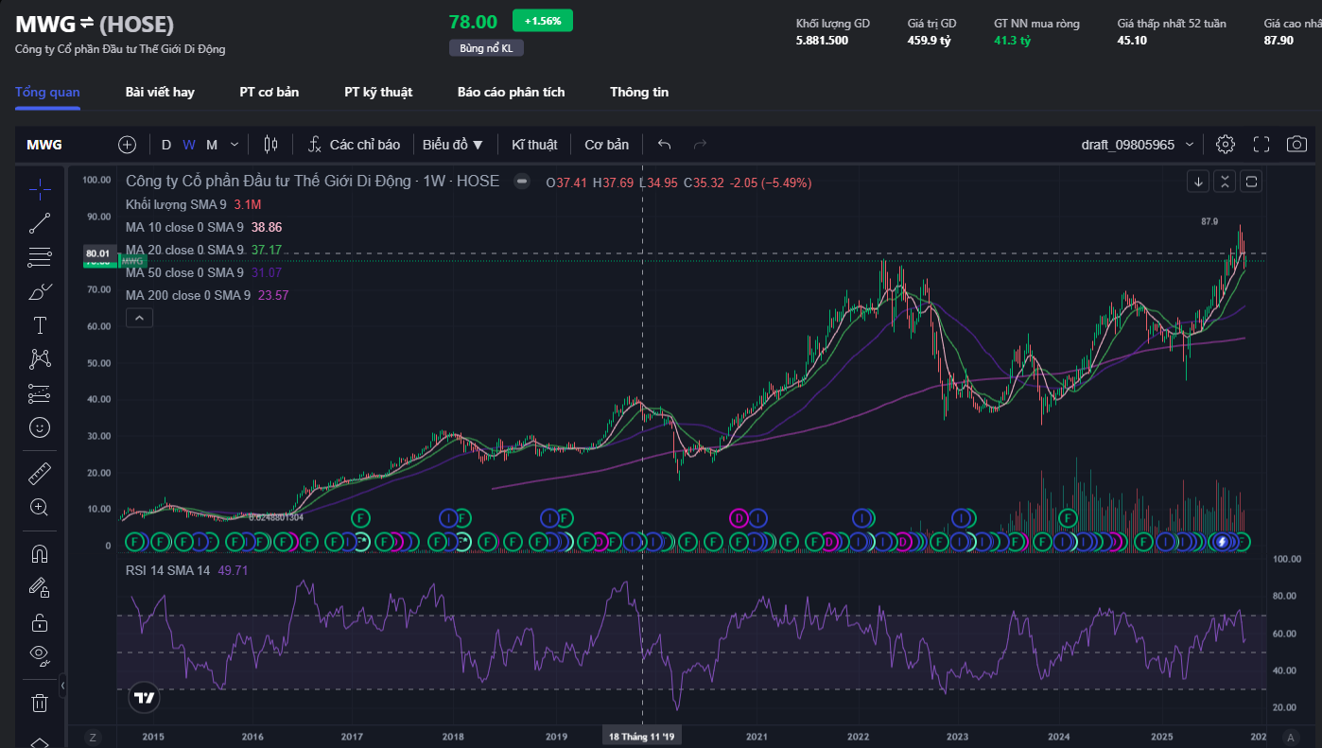Toggle magnet mode in drawing toolbar
Image resolution: width=1322 pixels, height=748 pixels.
[x=40, y=553]
